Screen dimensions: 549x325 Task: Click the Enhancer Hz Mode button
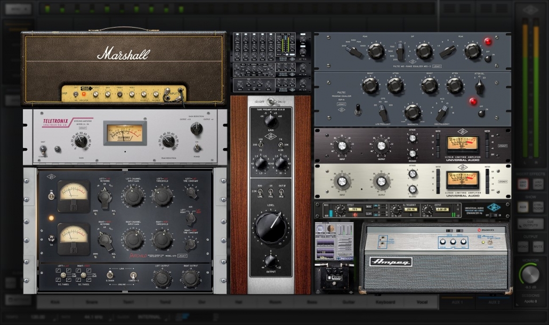coord(369,206)
